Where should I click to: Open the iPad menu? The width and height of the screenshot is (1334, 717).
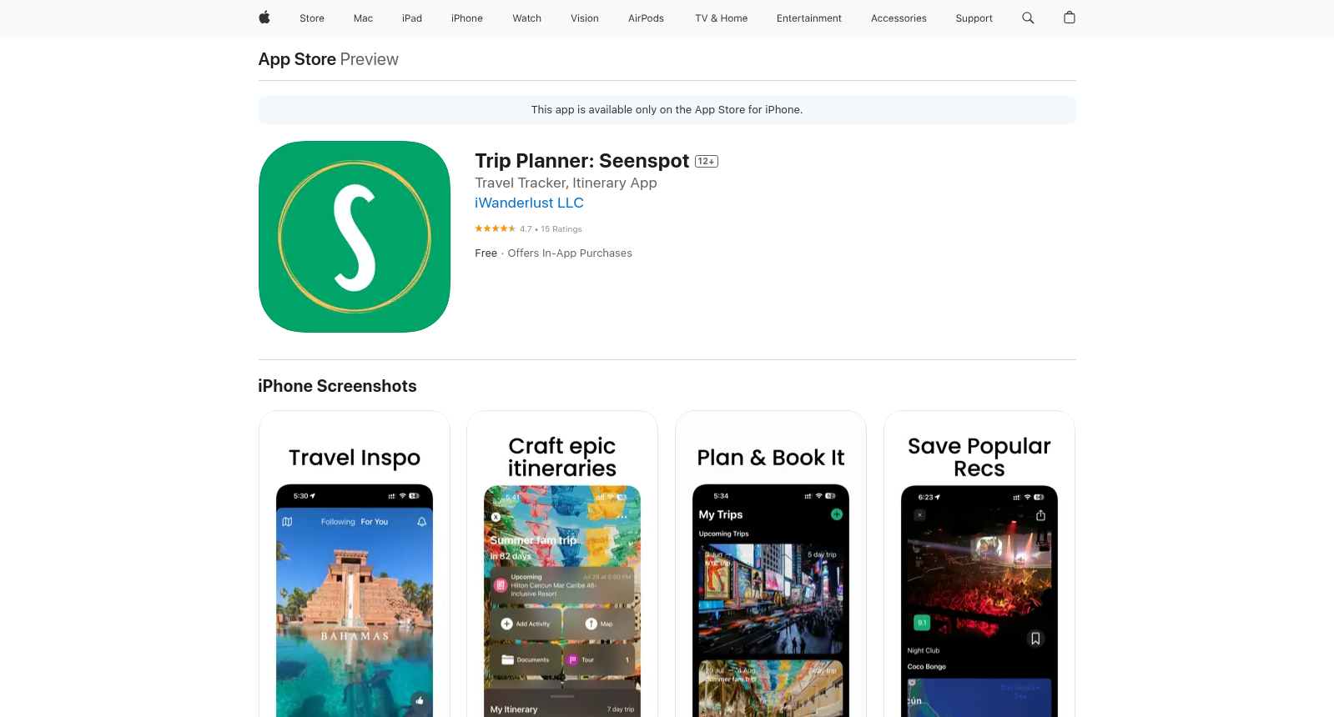[x=412, y=18]
